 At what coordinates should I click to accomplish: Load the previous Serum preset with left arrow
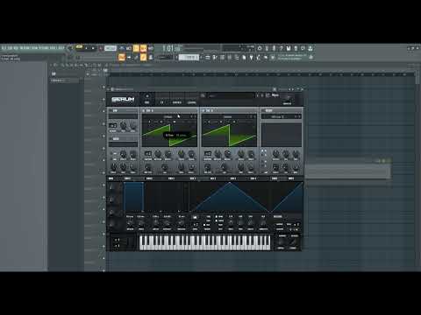257,95
